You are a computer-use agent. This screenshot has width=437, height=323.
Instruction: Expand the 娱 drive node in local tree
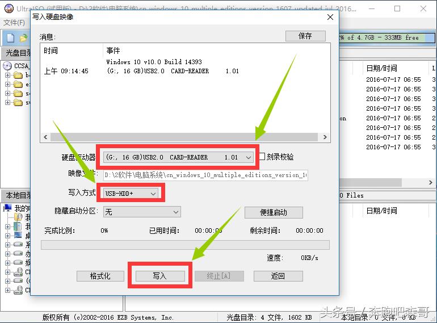[x=7, y=262]
